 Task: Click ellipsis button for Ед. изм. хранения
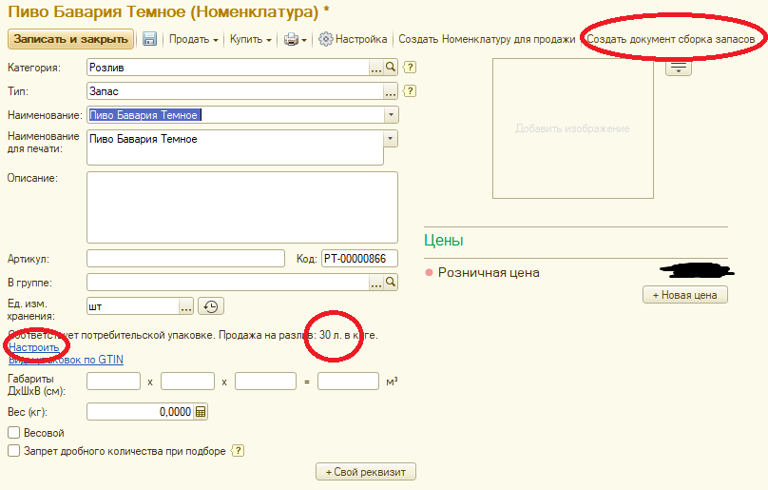click(x=185, y=306)
